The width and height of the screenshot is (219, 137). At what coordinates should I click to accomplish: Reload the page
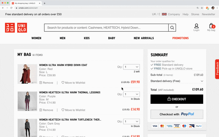point(11,8)
